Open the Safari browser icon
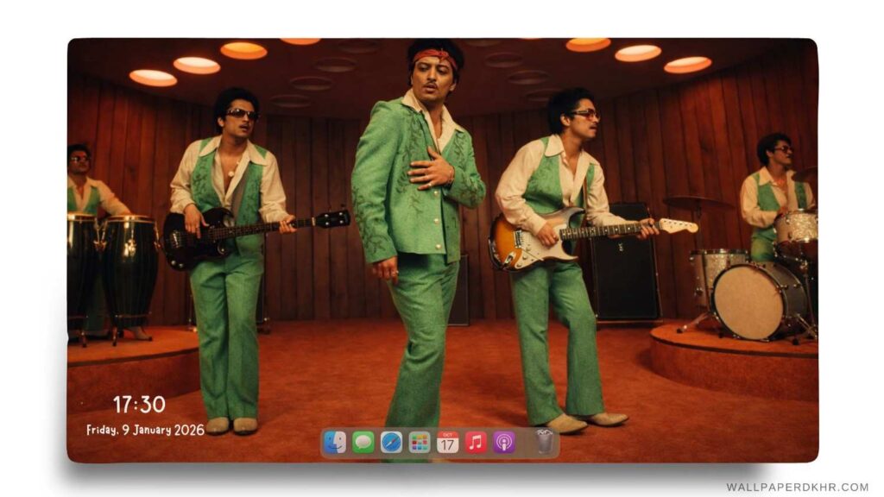The height and width of the screenshot is (497, 884). click(391, 443)
